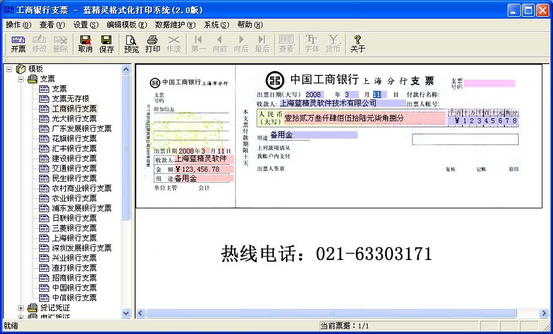The width and height of the screenshot is (553, 334).
Task: Select the 三菱银行支票 template
Action: pos(74,228)
